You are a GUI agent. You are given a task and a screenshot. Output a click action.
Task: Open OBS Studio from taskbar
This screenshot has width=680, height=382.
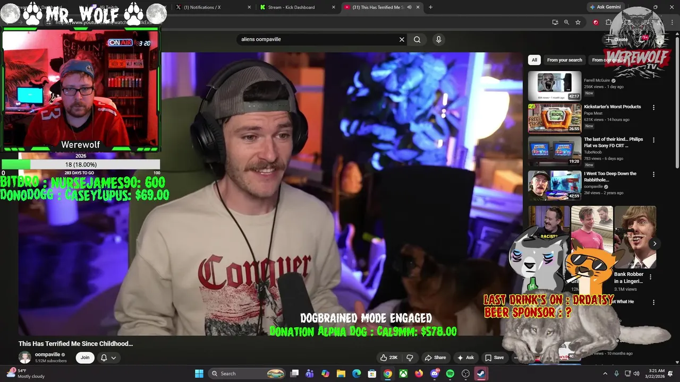tap(466, 374)
